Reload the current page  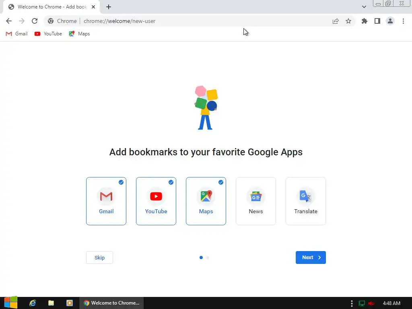pyautogui.click(x=35, y=21)
